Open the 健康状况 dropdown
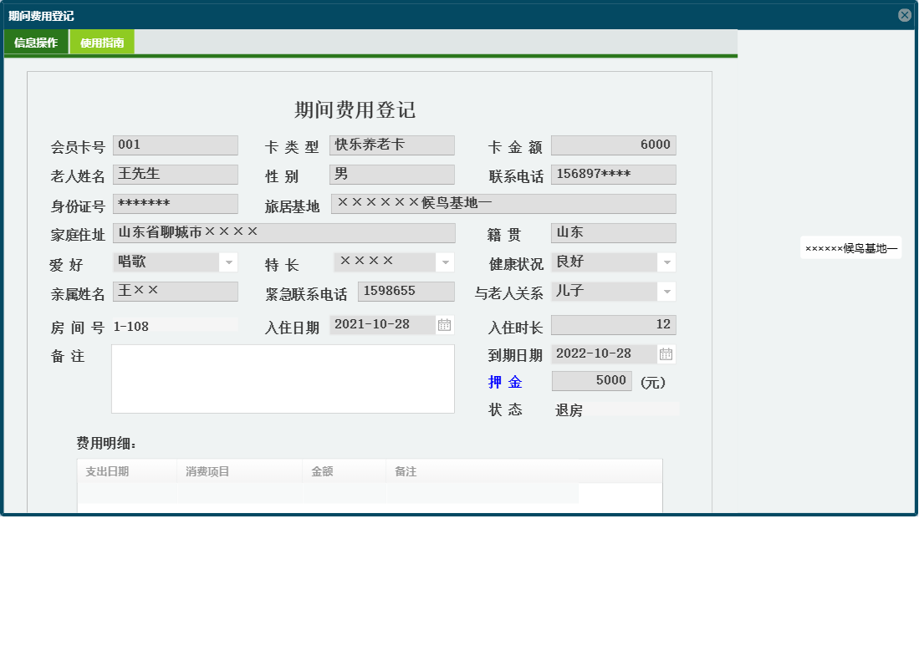Viewport: 919px width, 666px height. point(666,262)
